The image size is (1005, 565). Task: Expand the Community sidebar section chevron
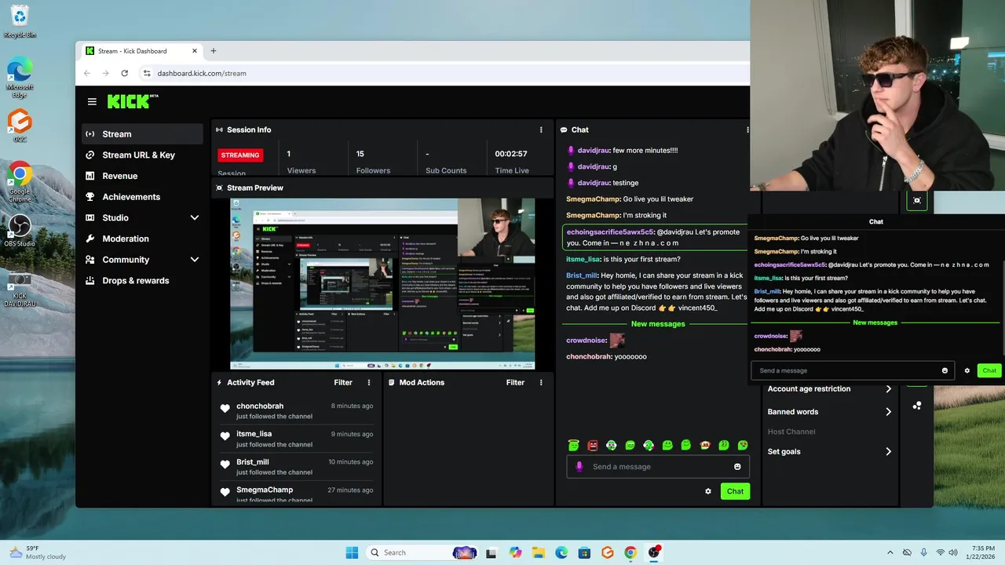click(194, 260)
